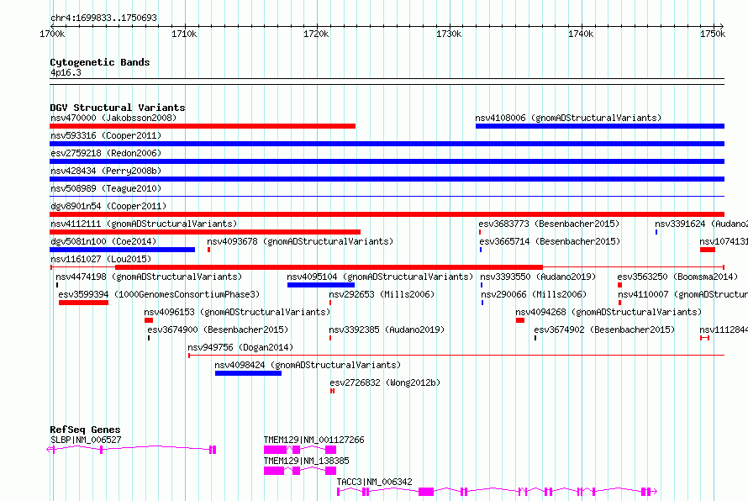The width and height of the screenshot is (748, 501).
Task: Click blue bar under dgv5081n100
Action: click(x=122, y=250)
